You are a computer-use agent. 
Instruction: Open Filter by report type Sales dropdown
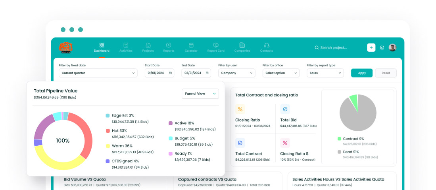[x=325, y=73]
